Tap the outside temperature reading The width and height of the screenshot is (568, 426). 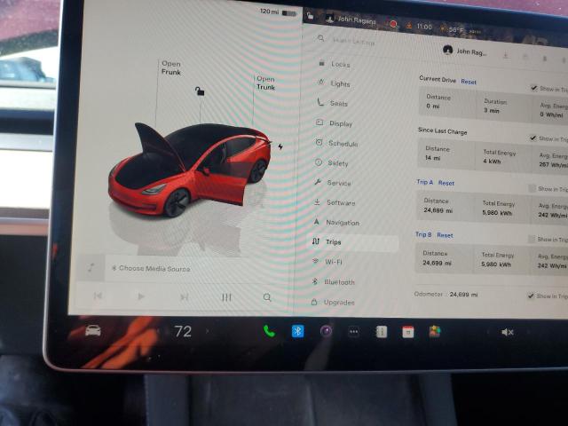pos(455,29)
